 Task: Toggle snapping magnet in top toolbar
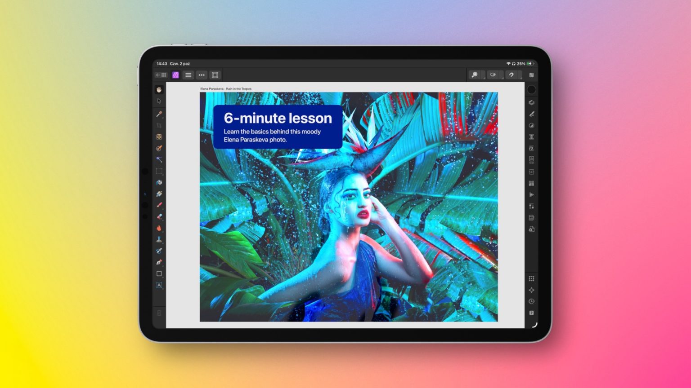511,75
